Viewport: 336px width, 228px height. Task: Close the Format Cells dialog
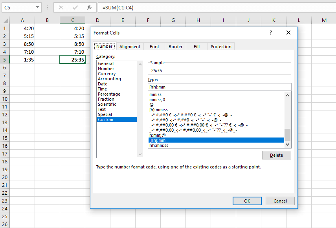[x=288, y=33]
